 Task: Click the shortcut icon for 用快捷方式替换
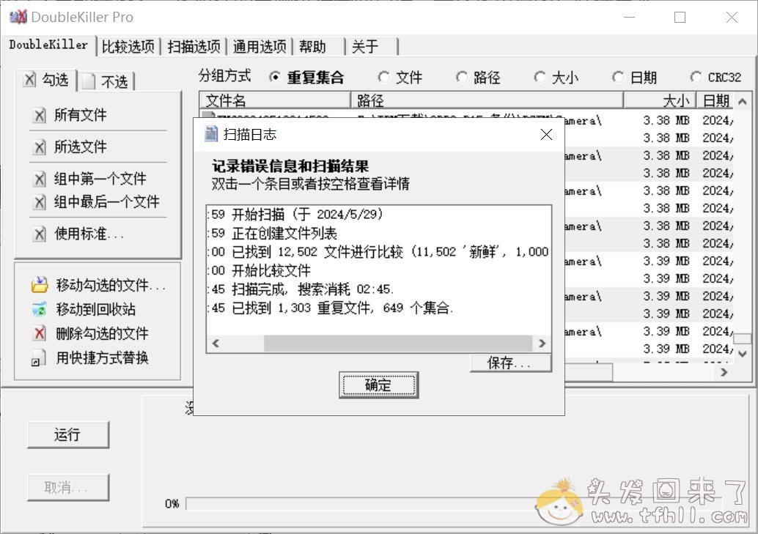pyautogui.click(x=39, y=358)
